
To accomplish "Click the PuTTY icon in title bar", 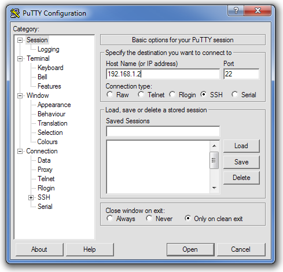I will (x=15, y=13).
